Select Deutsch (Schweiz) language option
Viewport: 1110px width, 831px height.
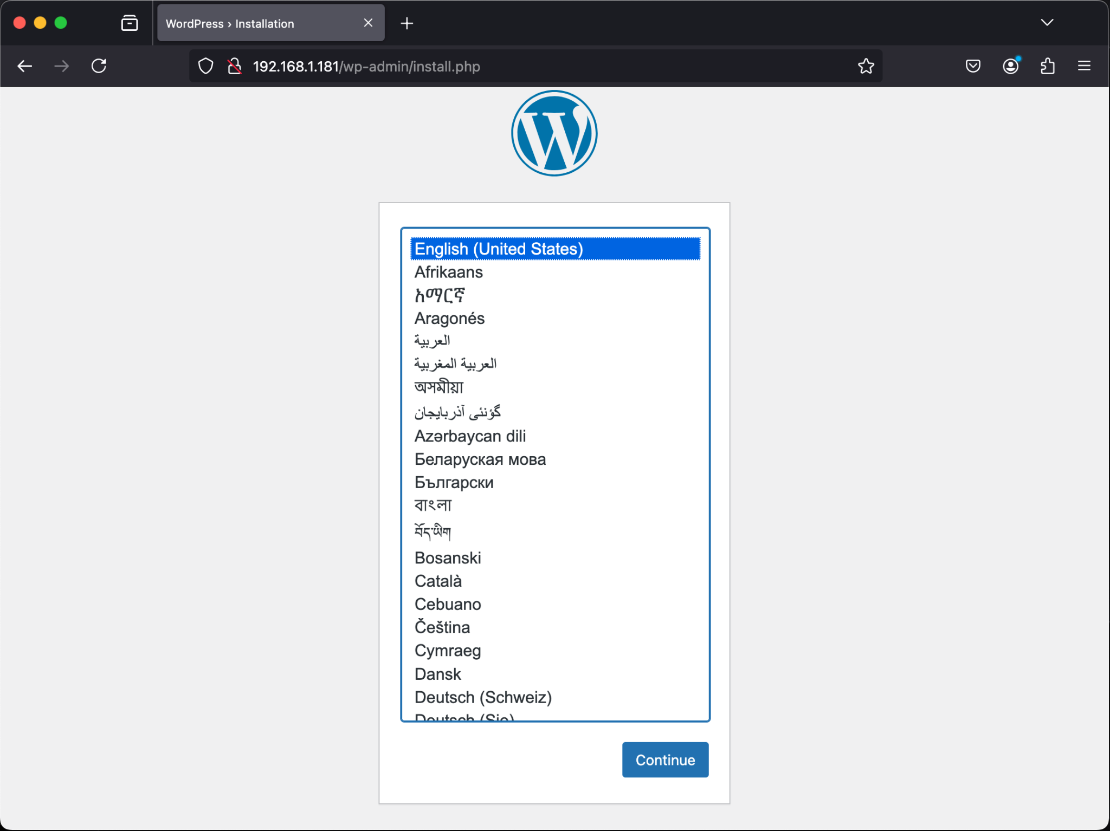(482, 697)
